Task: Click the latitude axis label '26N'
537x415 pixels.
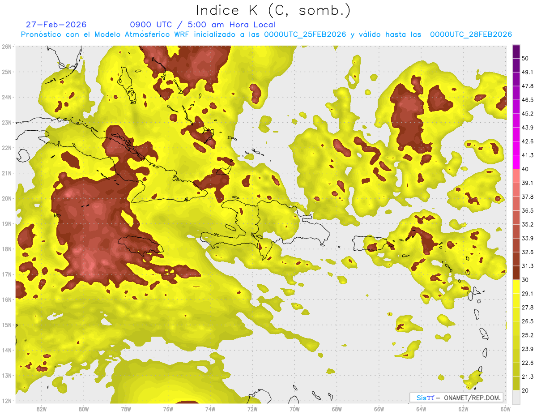Action: pyautogui.click(x=7, y=47)
